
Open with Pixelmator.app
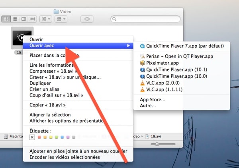pyautogui.click(x=182, y=63)
